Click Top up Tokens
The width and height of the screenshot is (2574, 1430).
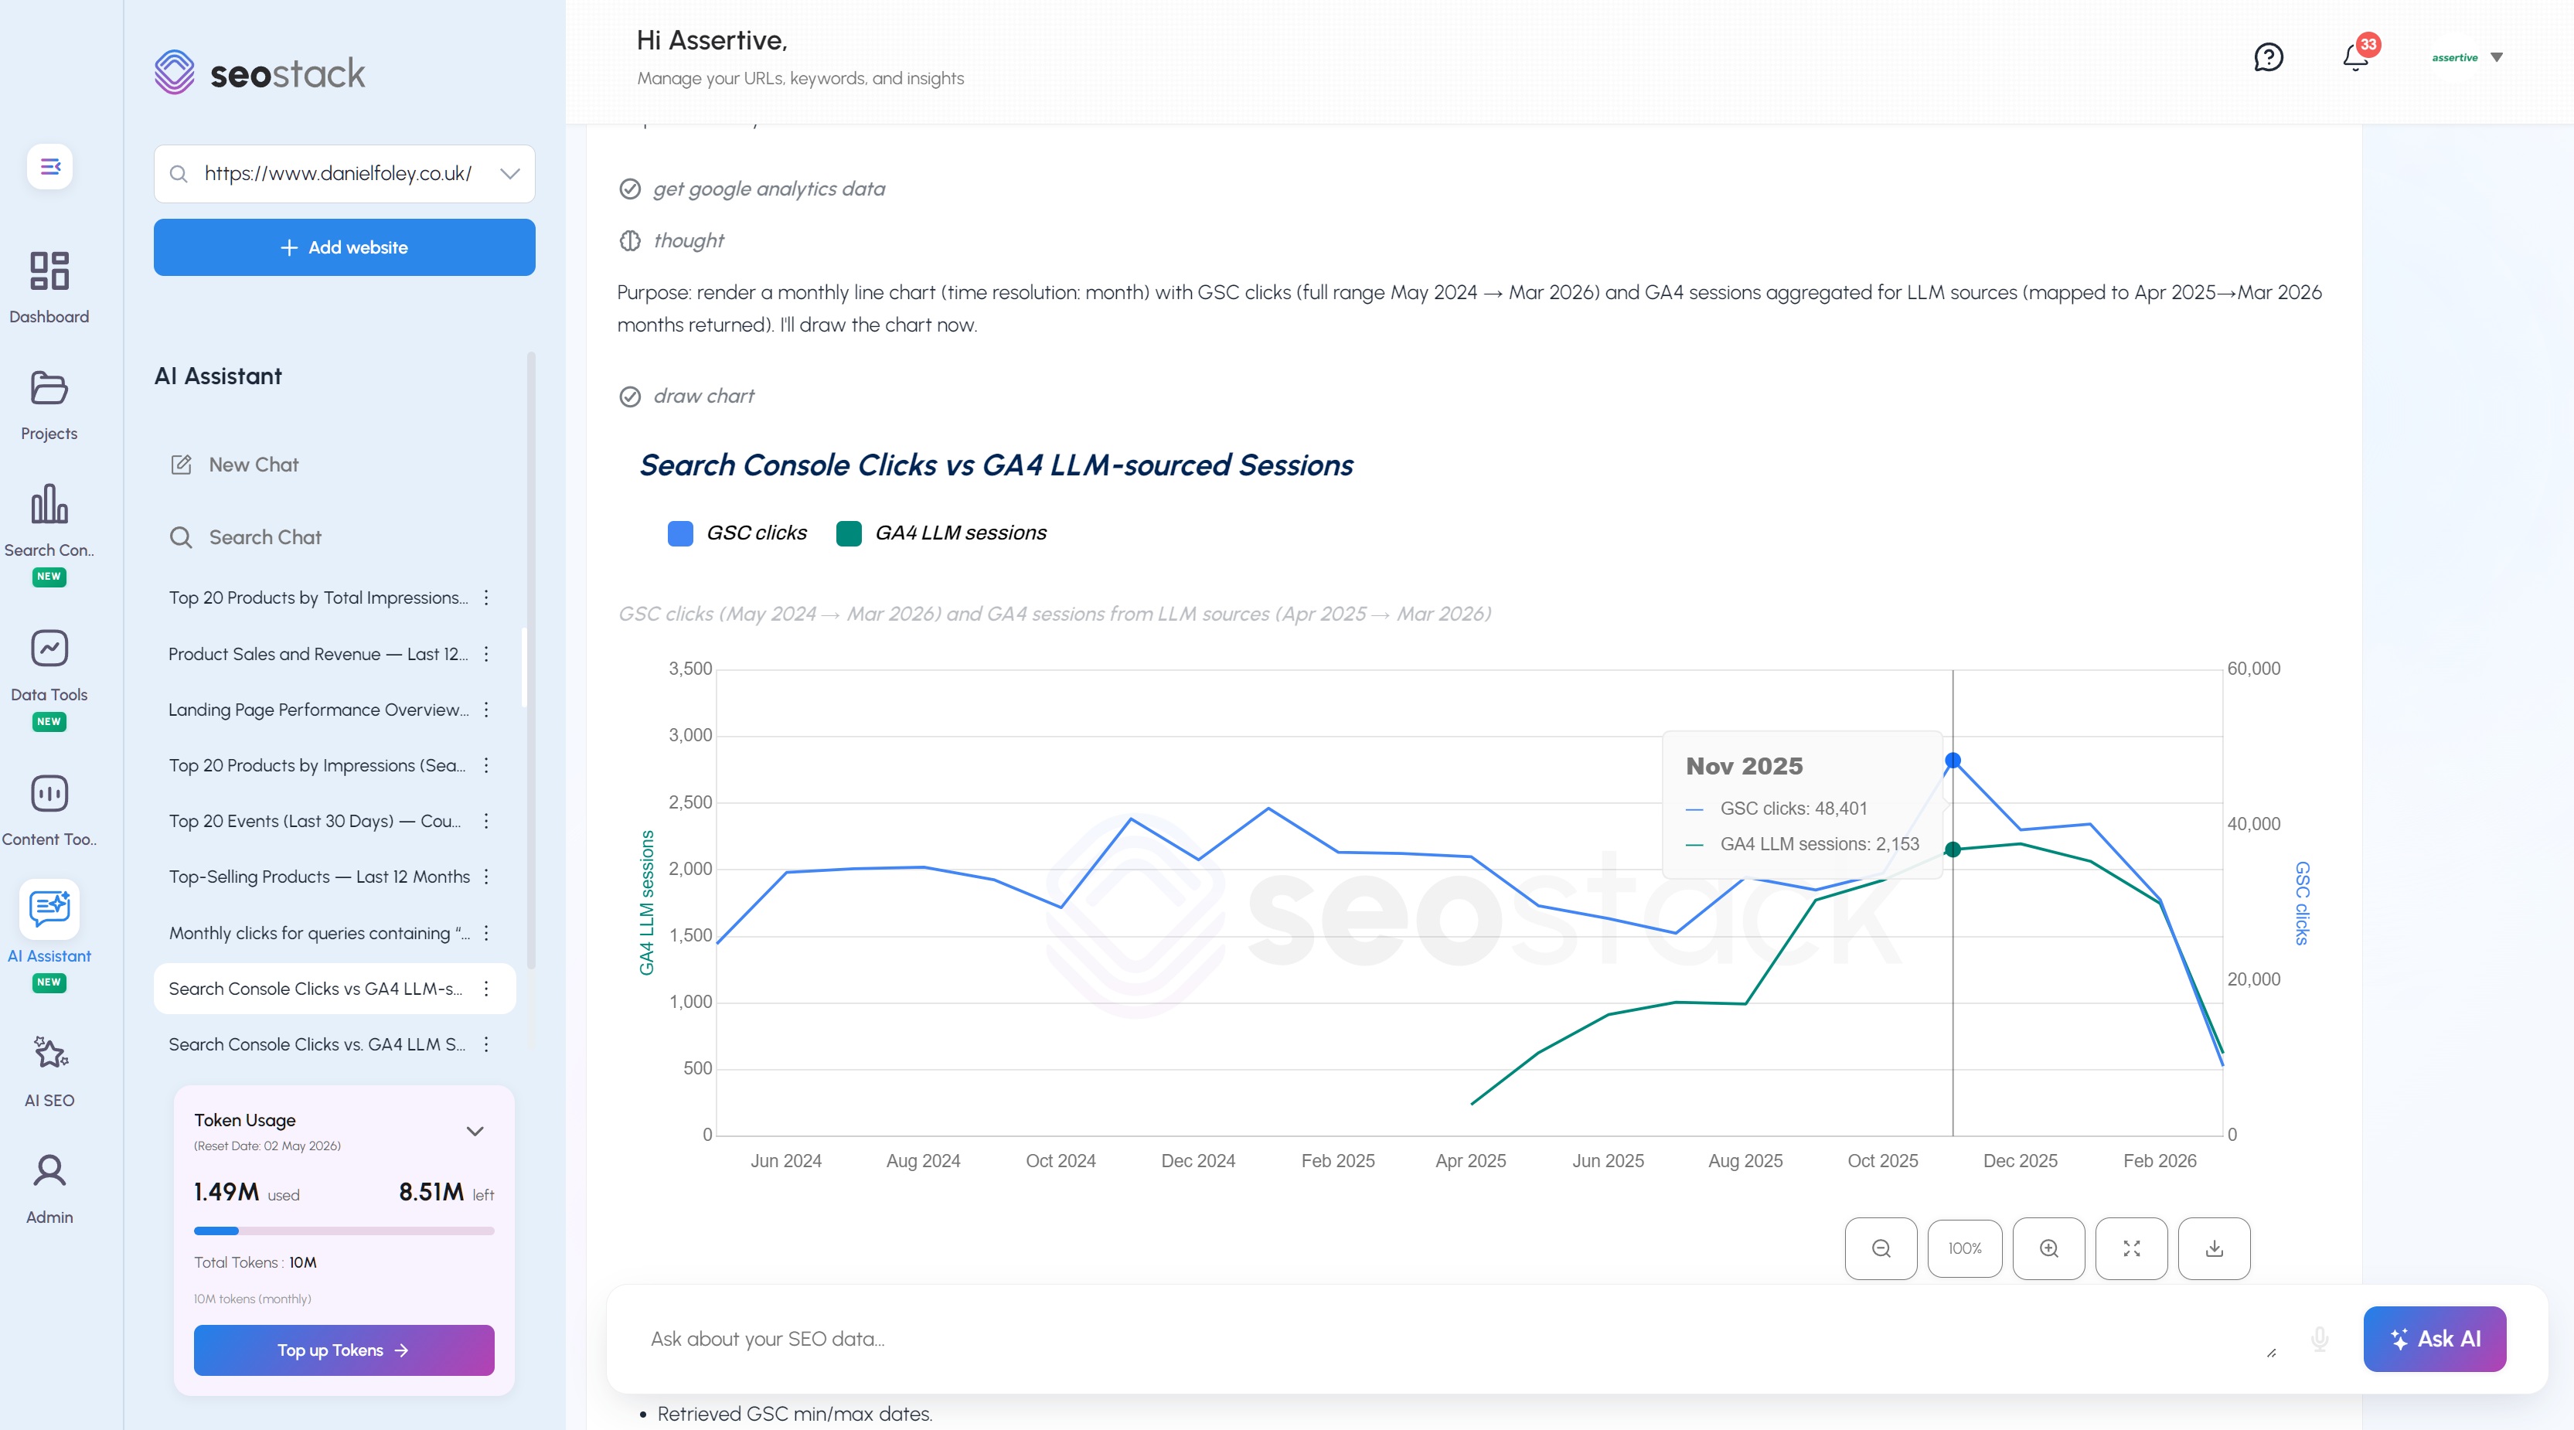click(344, 1350)
